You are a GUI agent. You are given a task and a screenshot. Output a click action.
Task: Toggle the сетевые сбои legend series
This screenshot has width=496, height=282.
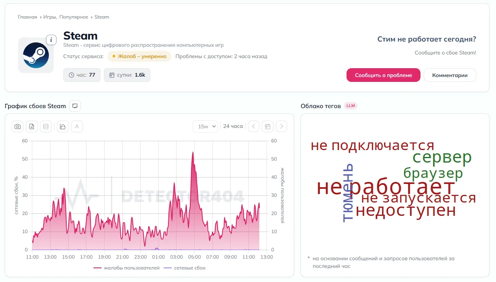coord(185,268)
